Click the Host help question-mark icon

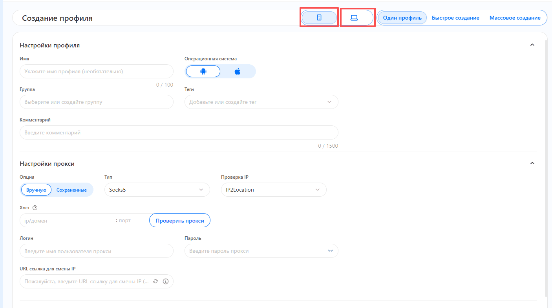pyautogui.click(x=35, y=208)
